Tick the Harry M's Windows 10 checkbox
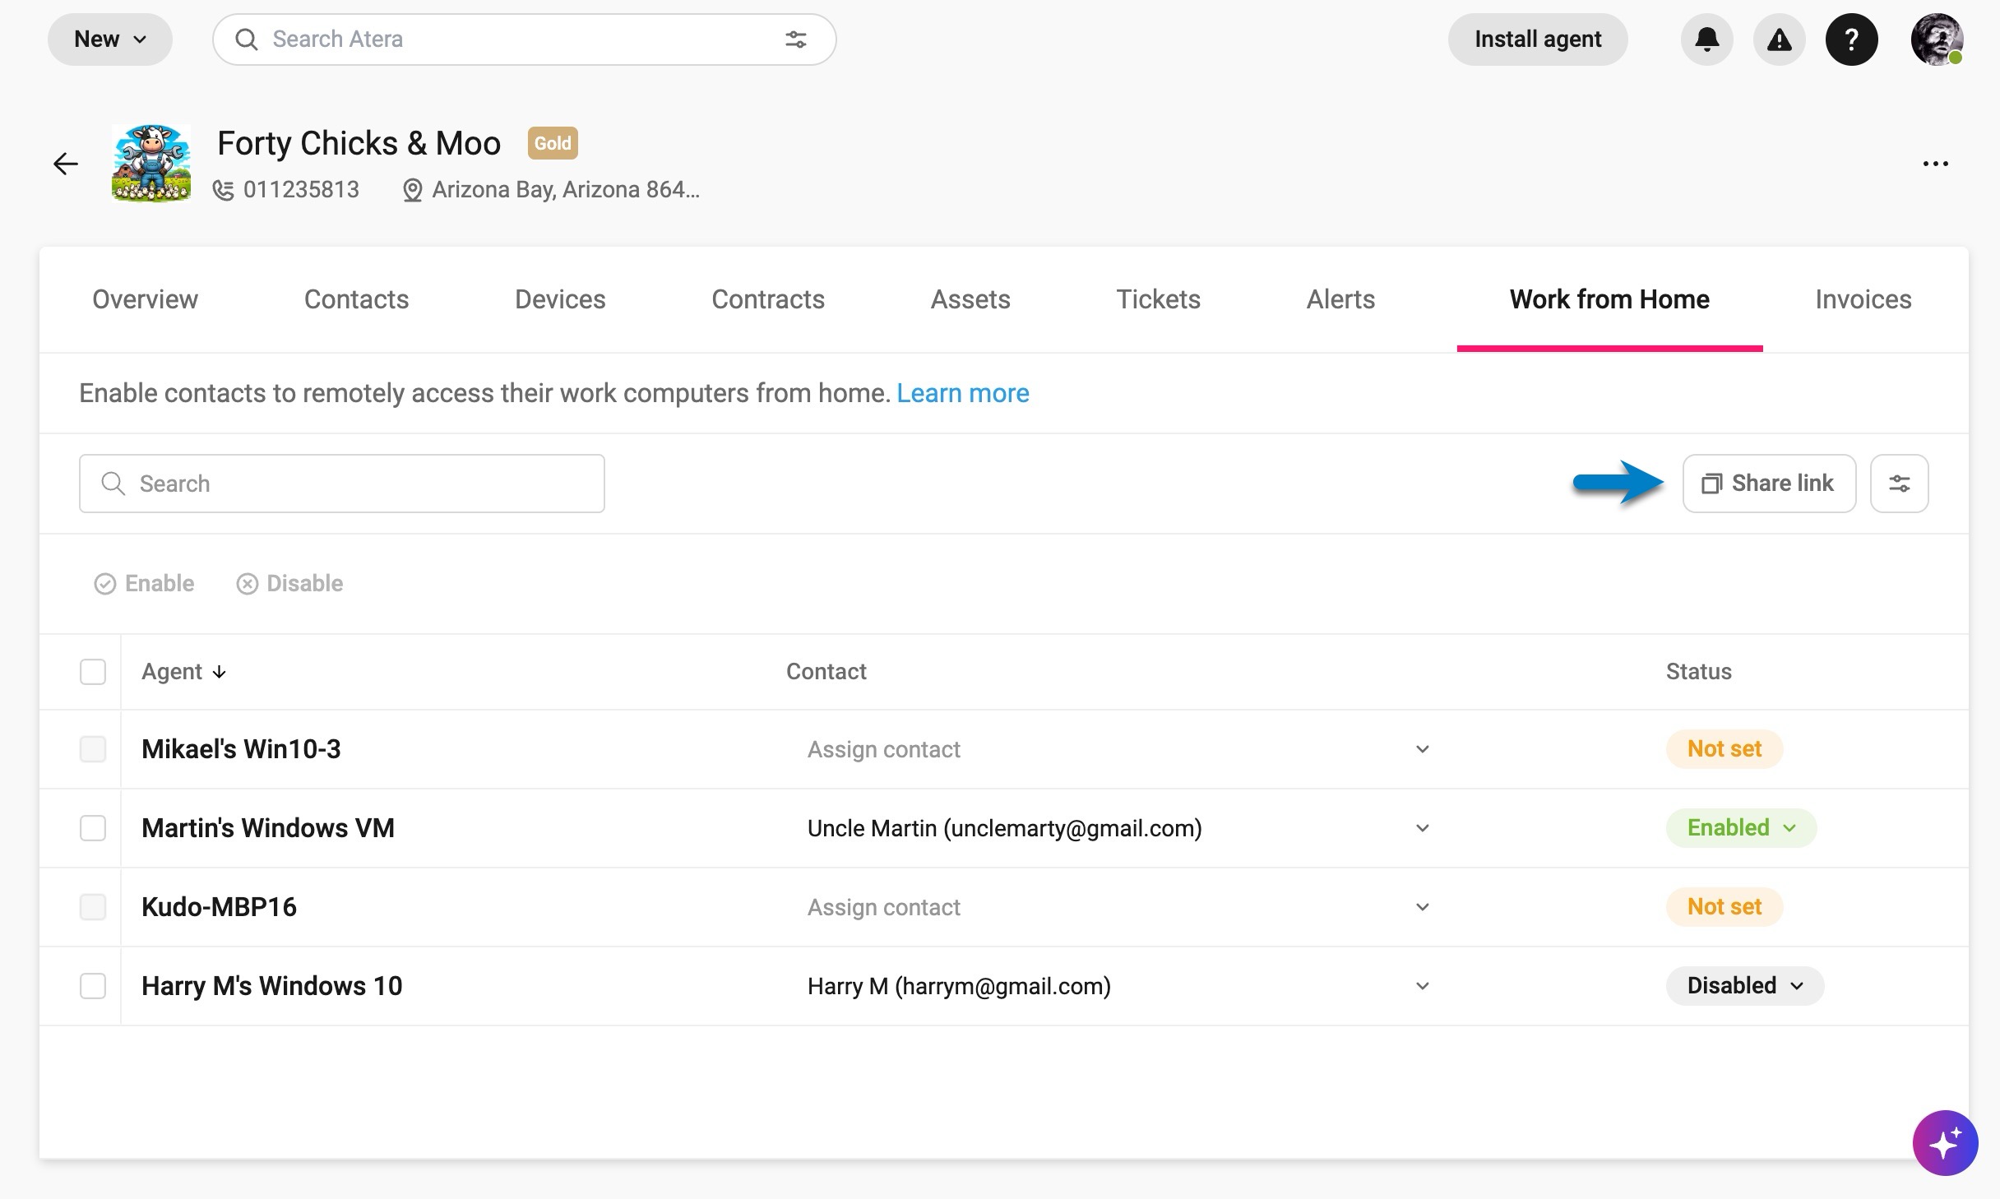Image resolution: width=2000 pixels, height=1199 pixels. [x=93, y=986]
